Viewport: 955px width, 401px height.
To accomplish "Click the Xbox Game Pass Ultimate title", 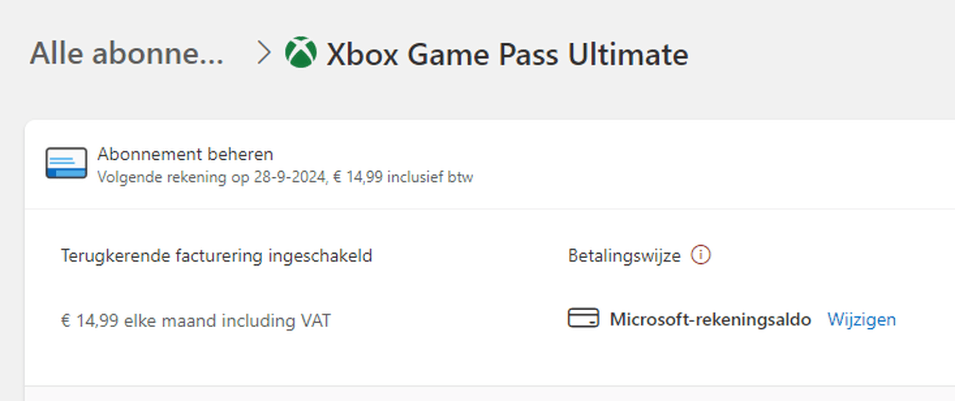I will click(x=507, y=55).
